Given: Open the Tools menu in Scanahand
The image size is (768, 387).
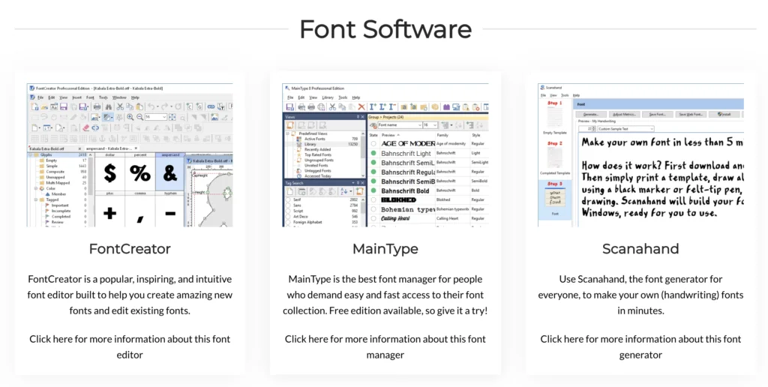Looking at the screenshot, I should point(565,95).
